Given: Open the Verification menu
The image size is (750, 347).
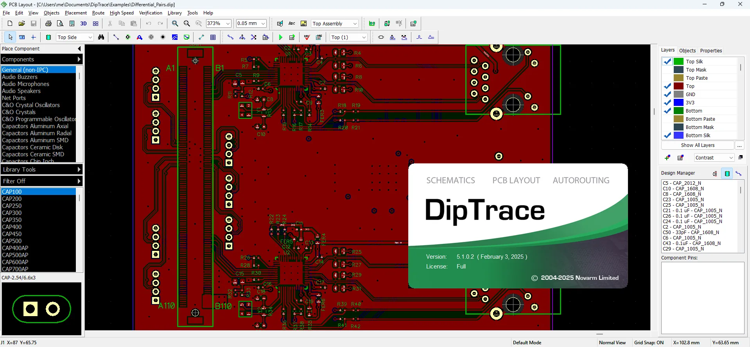Looking at the screenshot, I should tap(151, 13).
